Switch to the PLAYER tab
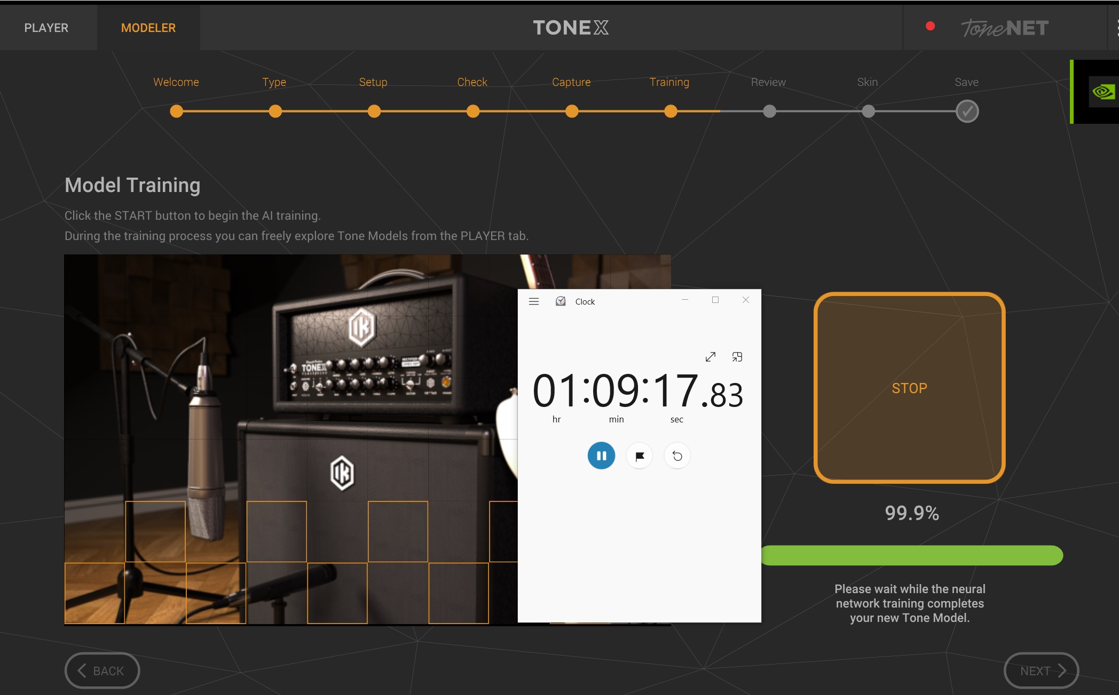This screenshot has height=695, width=1119. point(46,28)
